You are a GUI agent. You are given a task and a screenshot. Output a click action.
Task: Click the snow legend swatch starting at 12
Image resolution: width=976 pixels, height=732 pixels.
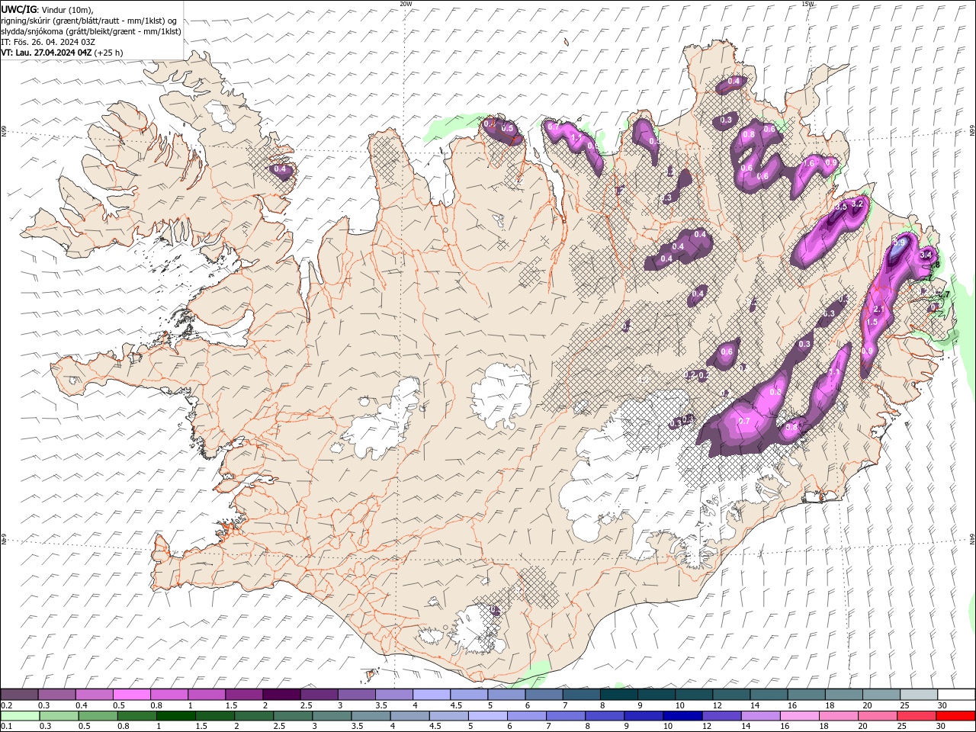pyautogui.click(x=731, y=695)
